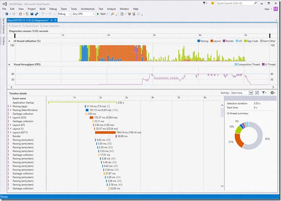This screenshot has width=281, height=201.
Task: Open the Toolbox side tab
Action: pos(3,41)
